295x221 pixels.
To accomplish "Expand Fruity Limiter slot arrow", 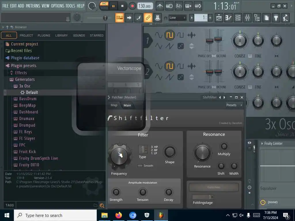I will [x=262, y=144].
